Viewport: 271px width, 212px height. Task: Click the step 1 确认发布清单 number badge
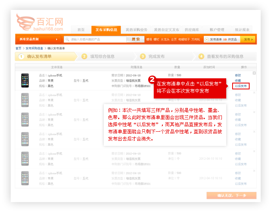click(21, 57)
